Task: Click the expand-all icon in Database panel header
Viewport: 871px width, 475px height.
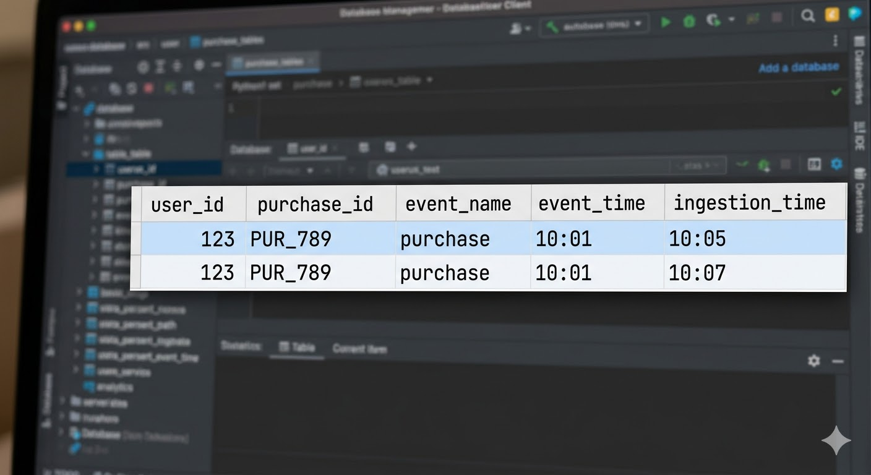Action: [160, 66]
